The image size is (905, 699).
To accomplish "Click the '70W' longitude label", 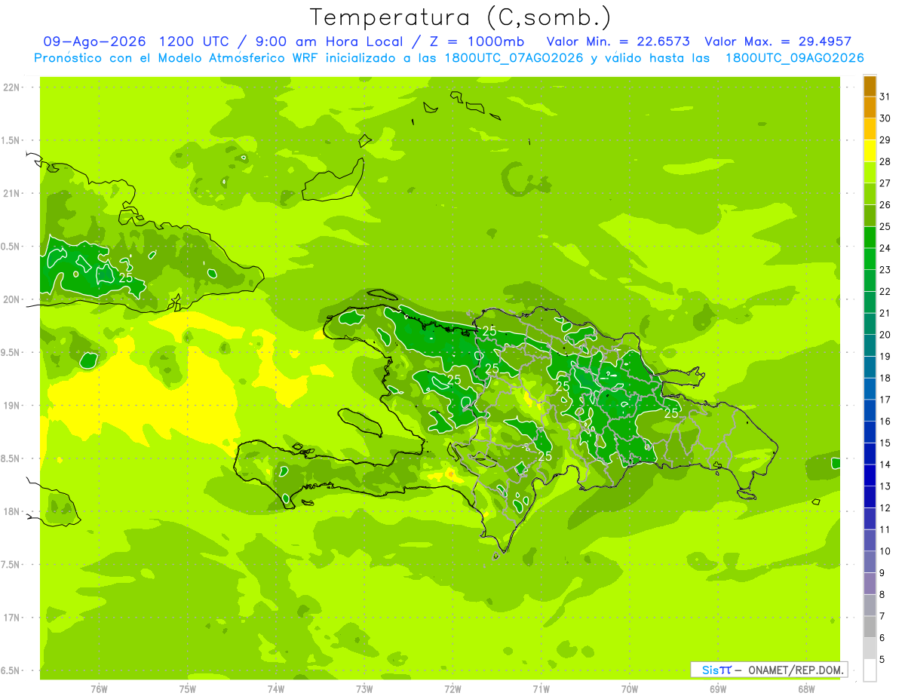I will pyautogui.click(x=629, y=688).
